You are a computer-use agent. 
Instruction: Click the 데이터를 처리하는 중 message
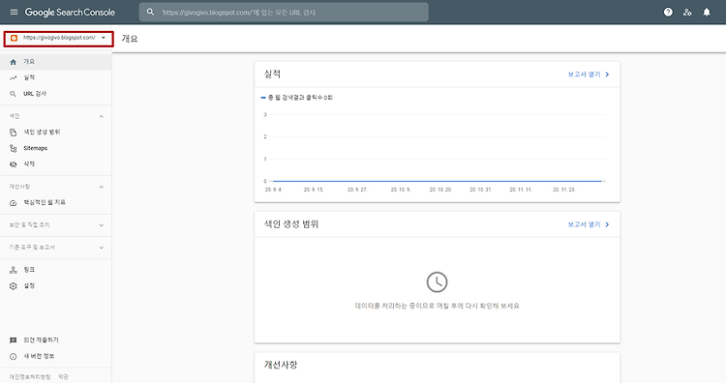[x=438, y=306]
